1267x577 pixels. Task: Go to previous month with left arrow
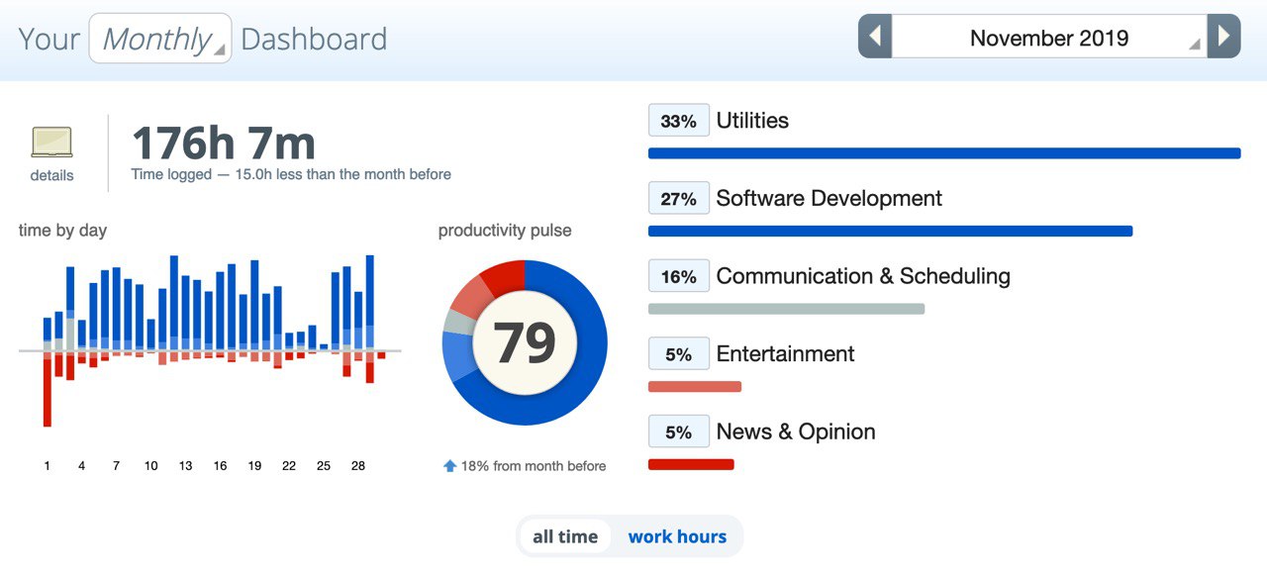pos(875,37)
